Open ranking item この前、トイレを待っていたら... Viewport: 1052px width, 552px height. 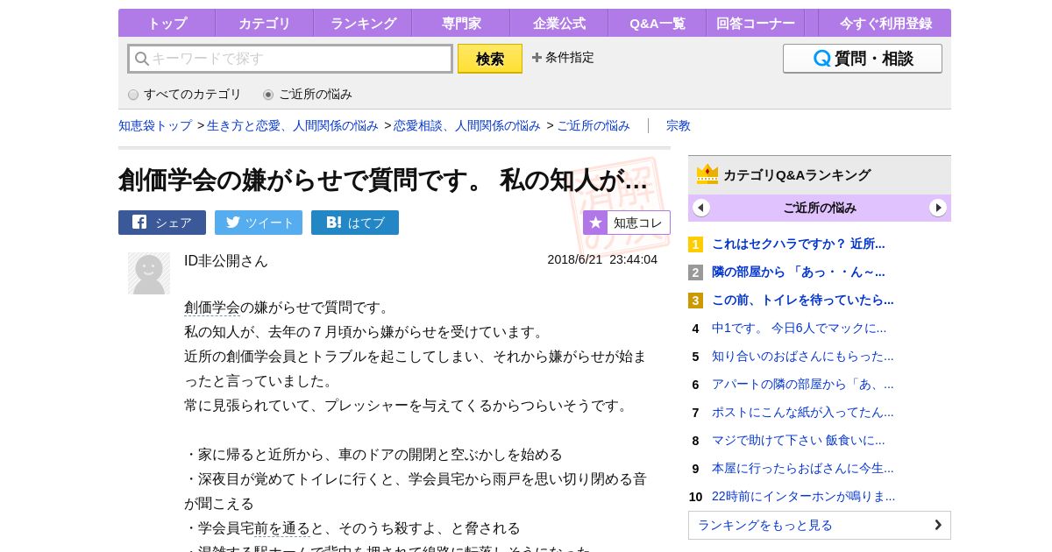click(803, 301)
